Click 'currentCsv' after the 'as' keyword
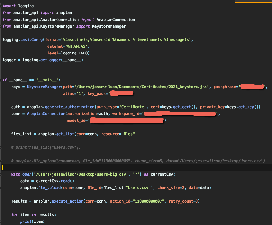 (x=162, y=174)
